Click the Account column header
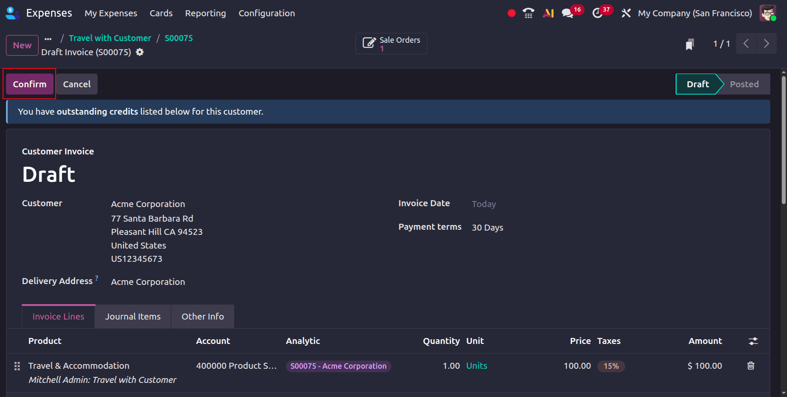 point(213,341)
